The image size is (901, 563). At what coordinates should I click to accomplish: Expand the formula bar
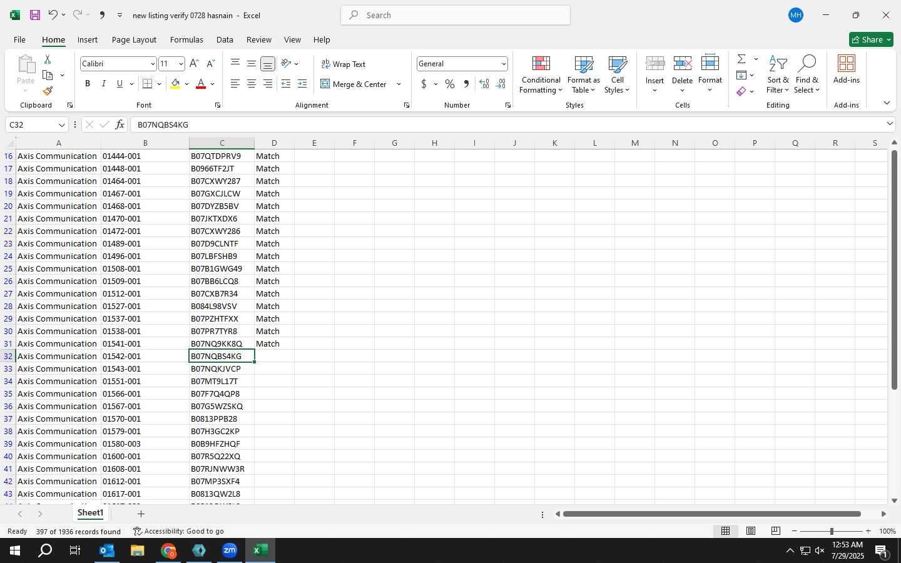890,124
